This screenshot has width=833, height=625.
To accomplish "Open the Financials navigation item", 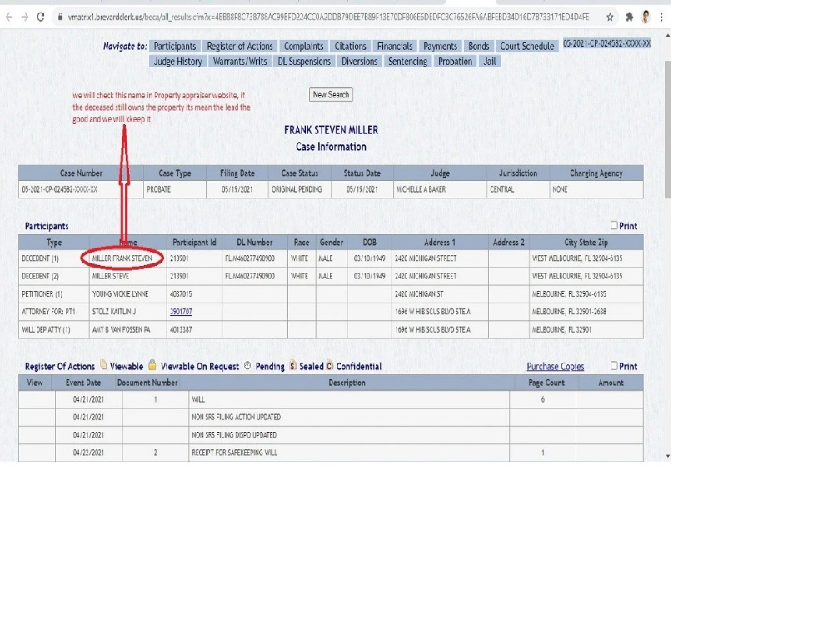I will click(395, 46).
